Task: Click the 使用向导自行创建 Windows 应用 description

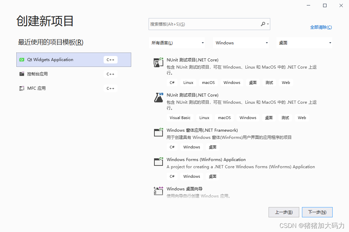Action: (x=199, y=196)
